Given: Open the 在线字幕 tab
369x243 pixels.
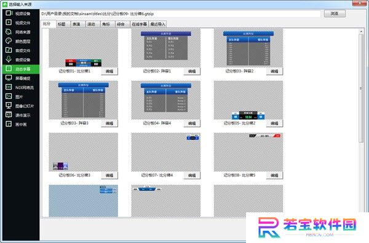Looking at the screenshot, I should pos(140,24).
